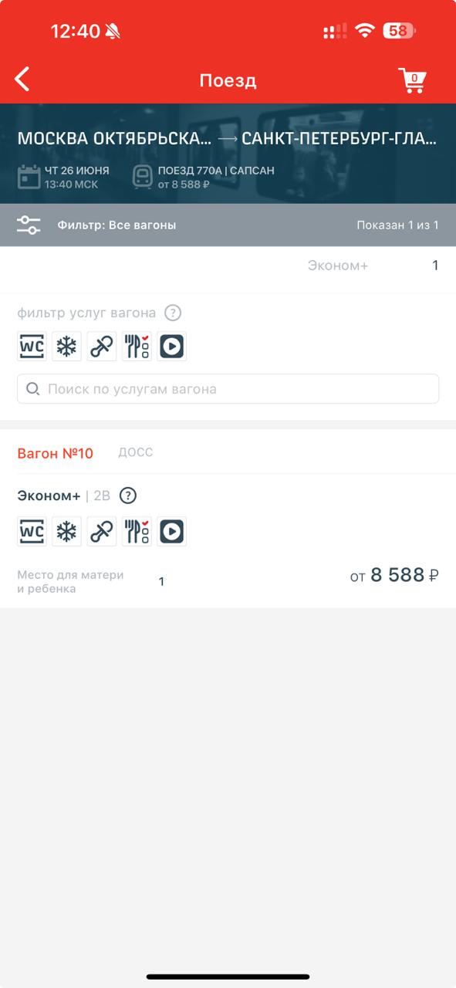The image size is (456, 988).
Task: Tap the price от 8 588 ₽
Action: pos(394,575)
